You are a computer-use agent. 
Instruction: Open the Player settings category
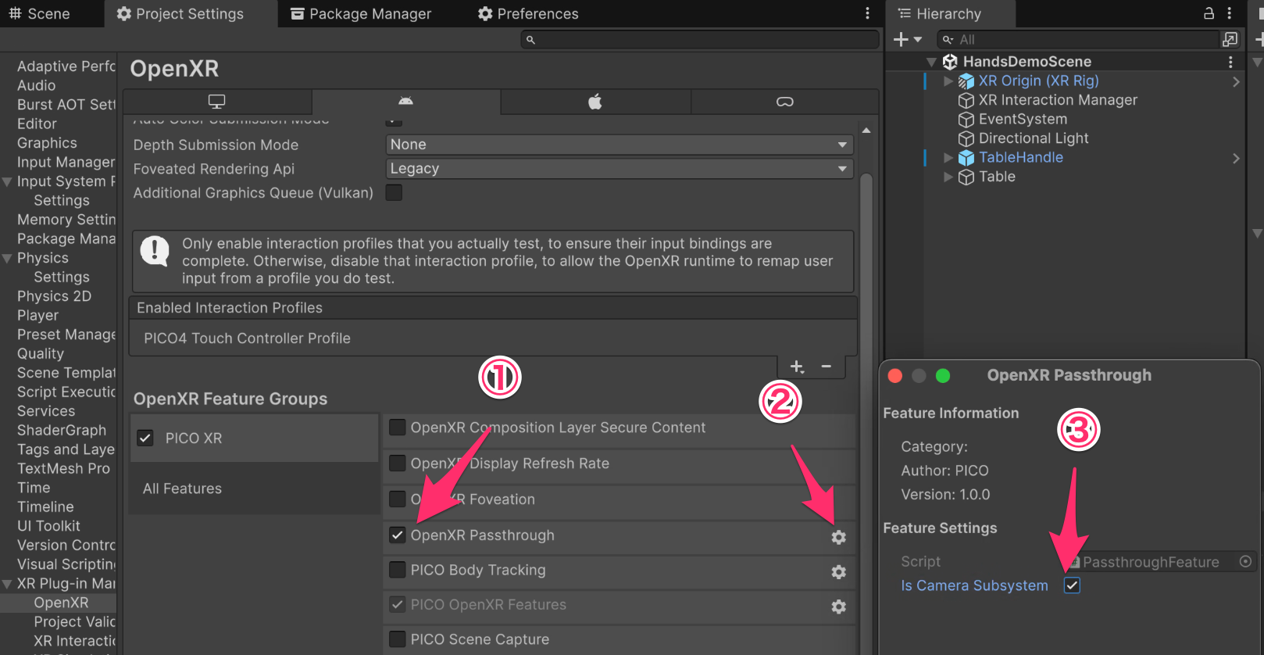point(37,315)
